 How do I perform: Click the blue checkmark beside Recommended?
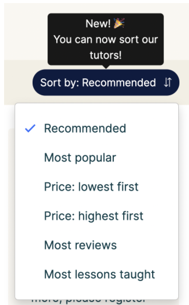pyautogui.click(x=30, y=128)
